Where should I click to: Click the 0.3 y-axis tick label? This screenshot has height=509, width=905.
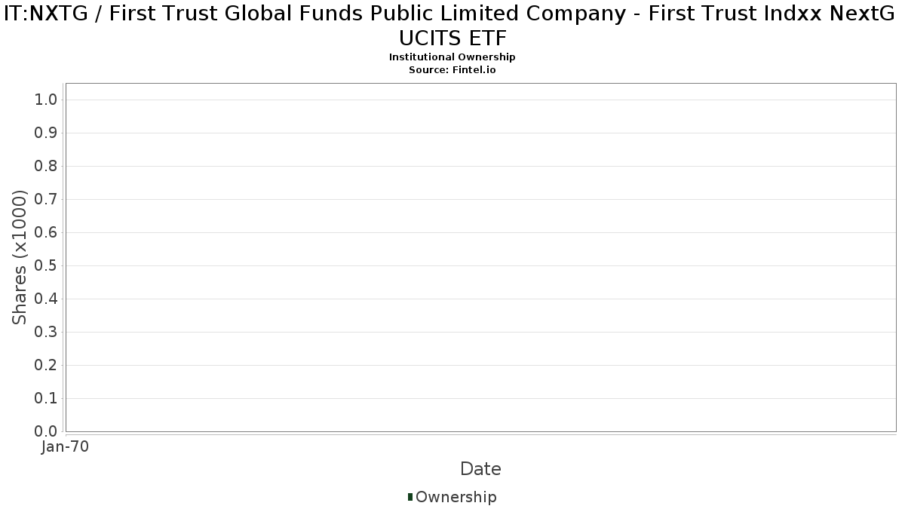pyautogui.click(x=46, y=333)
